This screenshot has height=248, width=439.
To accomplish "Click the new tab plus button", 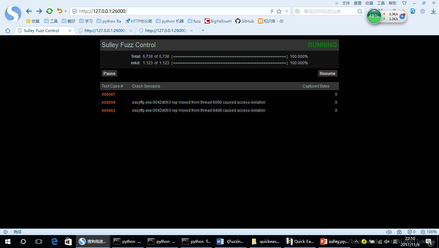I will coord(203,30).
